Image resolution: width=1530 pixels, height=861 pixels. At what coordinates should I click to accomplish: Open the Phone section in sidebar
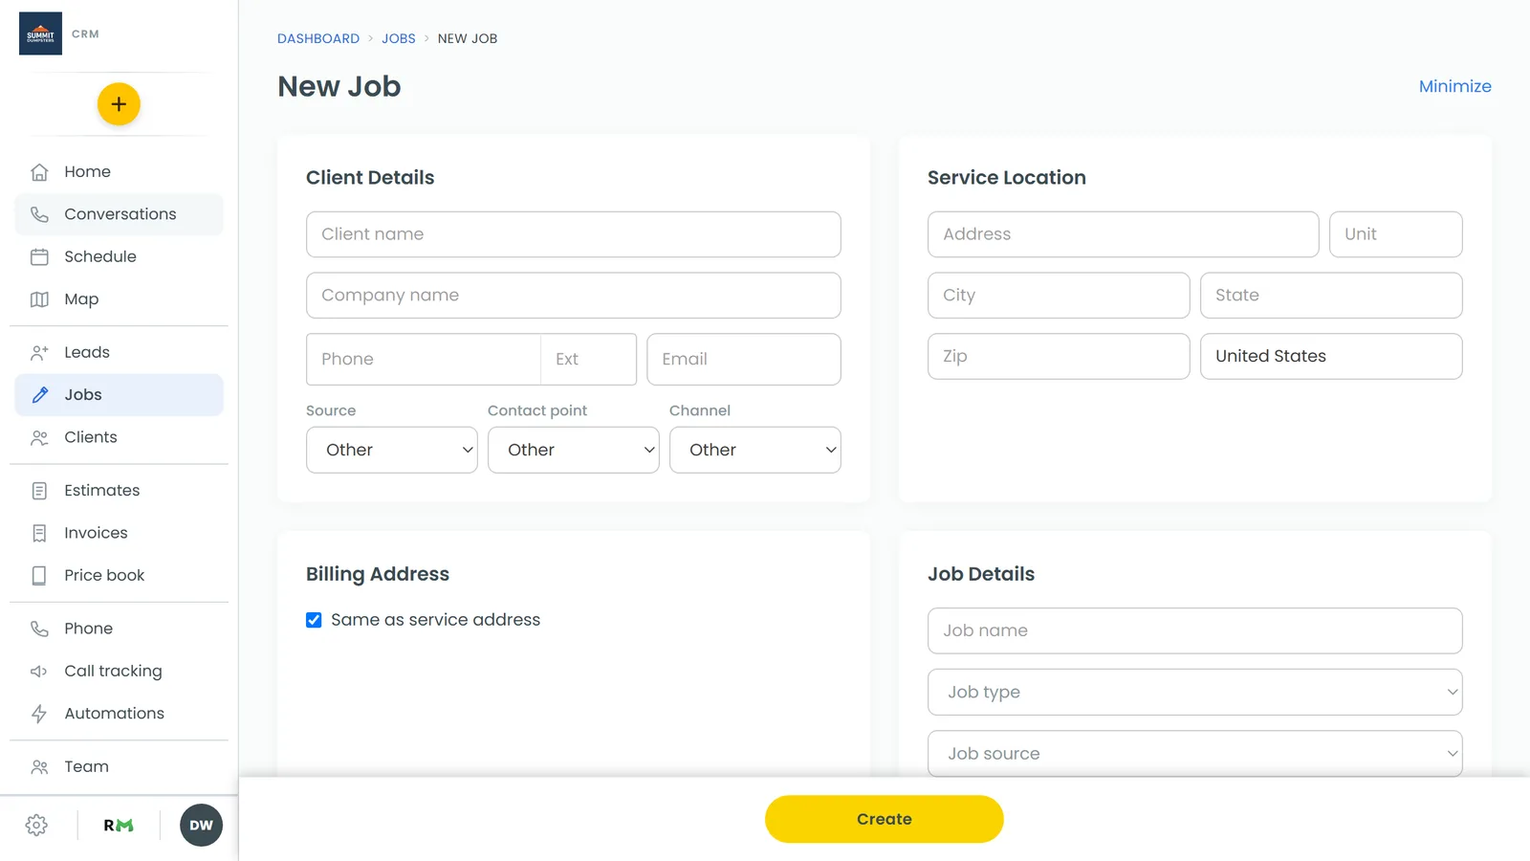tap(119, 629)
